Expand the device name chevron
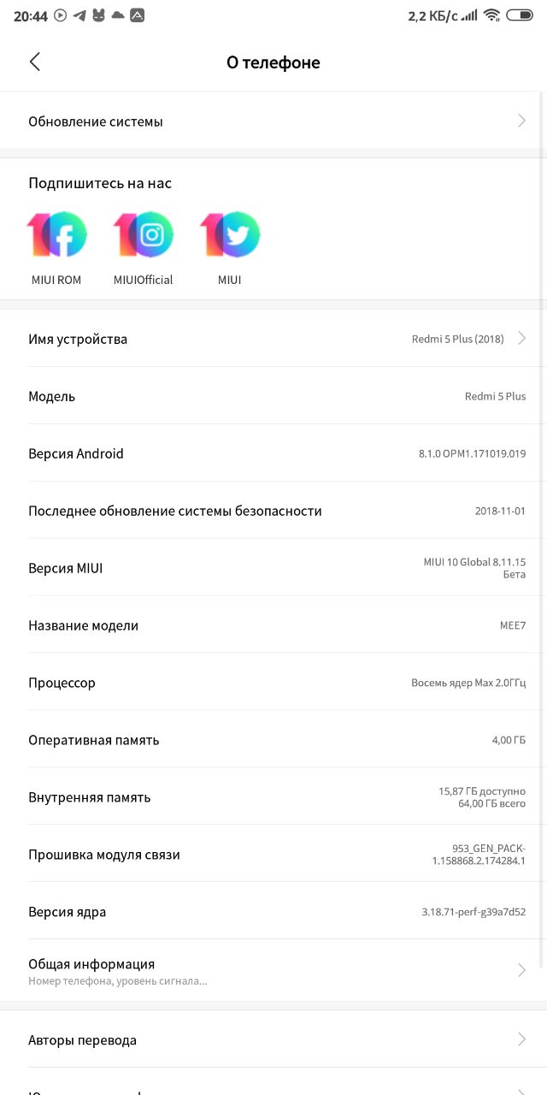 click(x=521, y=339)
